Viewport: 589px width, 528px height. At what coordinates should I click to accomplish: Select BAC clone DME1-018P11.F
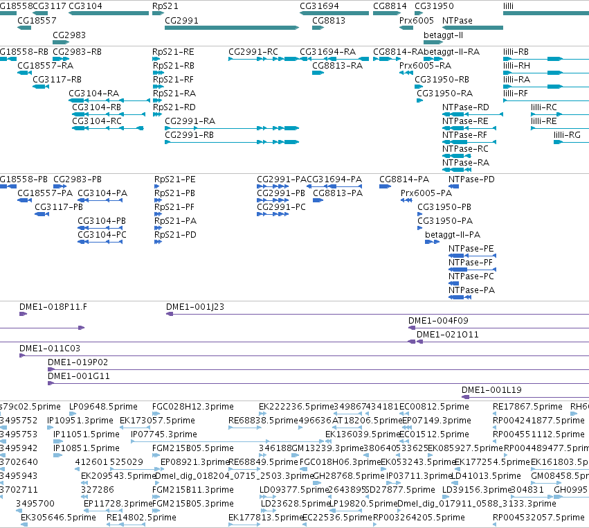53,307
